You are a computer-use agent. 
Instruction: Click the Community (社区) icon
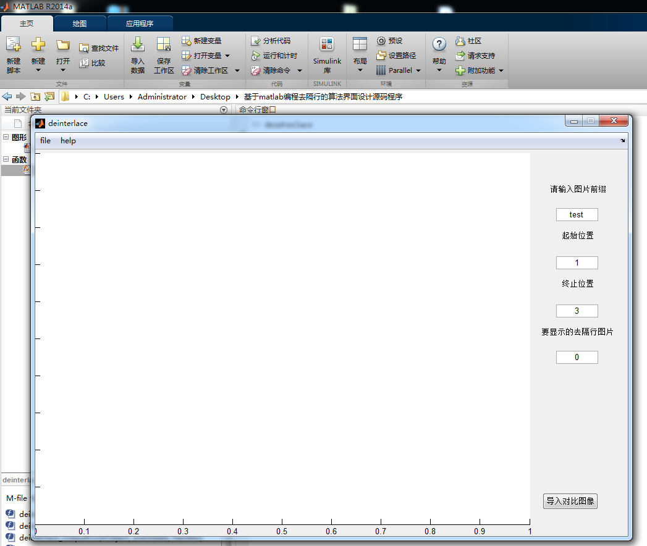pos(460,40)
